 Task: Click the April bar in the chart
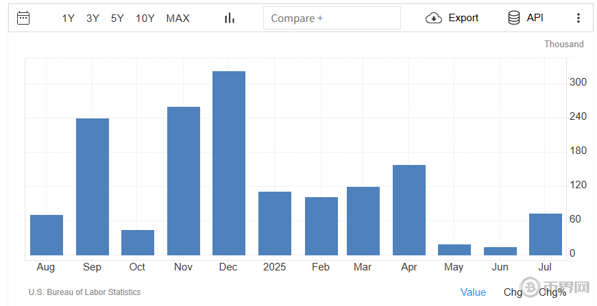click(409, 209)
